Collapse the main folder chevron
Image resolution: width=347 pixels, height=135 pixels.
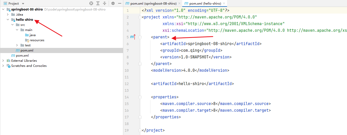pyautogui.click(x=17, y=30)
